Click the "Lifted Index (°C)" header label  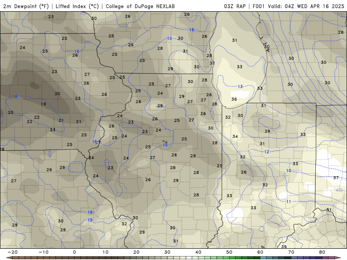77,6
